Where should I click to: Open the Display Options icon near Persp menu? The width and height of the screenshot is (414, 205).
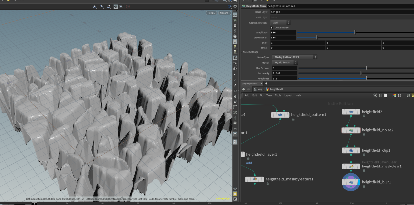tap(235, 15)
